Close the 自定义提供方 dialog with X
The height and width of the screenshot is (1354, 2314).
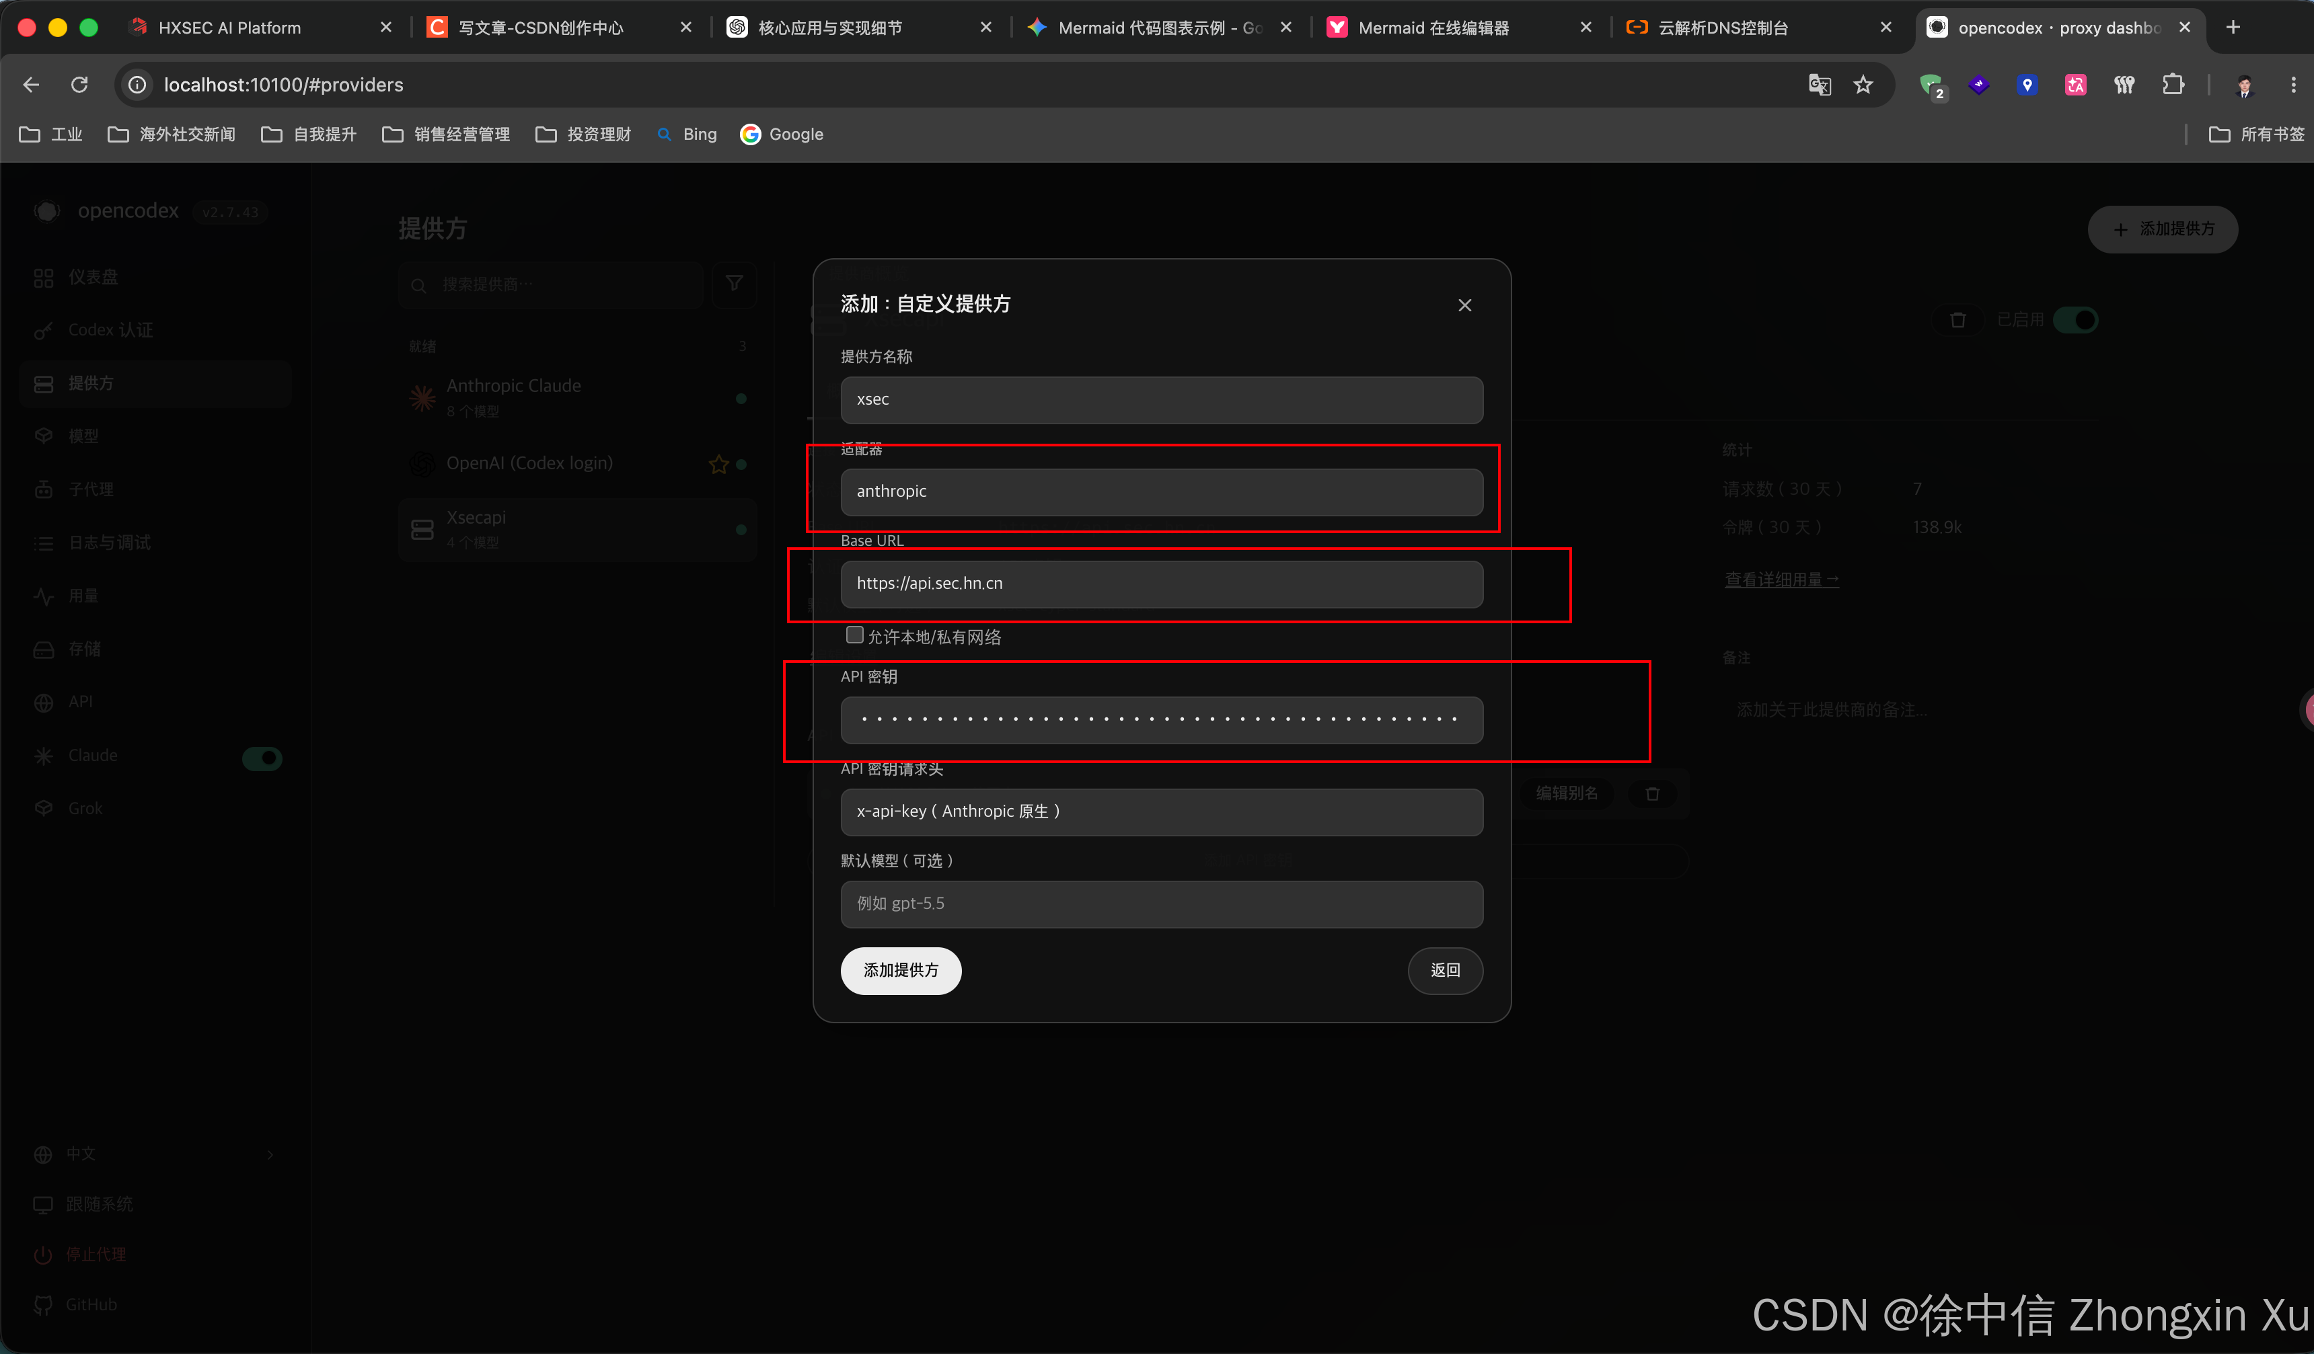1464,305
